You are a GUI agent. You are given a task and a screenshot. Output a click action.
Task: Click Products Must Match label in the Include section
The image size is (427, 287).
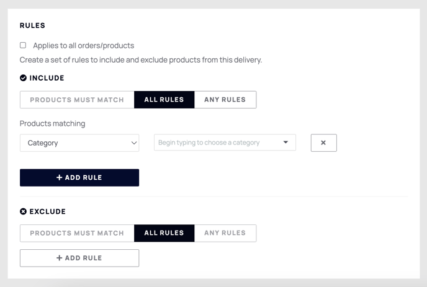[x=77, y=100]
